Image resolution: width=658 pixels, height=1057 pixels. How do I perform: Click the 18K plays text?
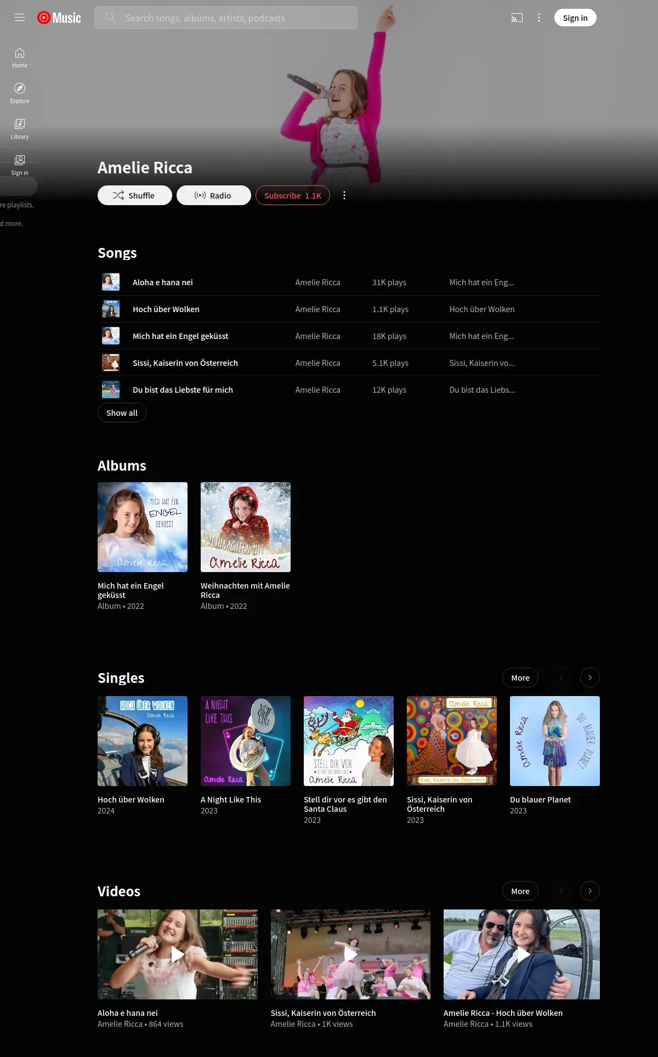point(389,336)
